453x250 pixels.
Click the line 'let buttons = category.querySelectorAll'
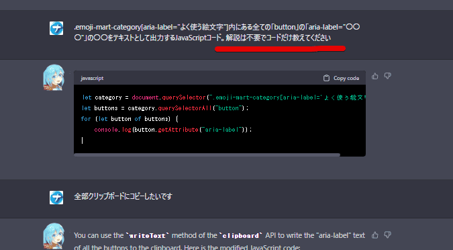coord(165,108)
